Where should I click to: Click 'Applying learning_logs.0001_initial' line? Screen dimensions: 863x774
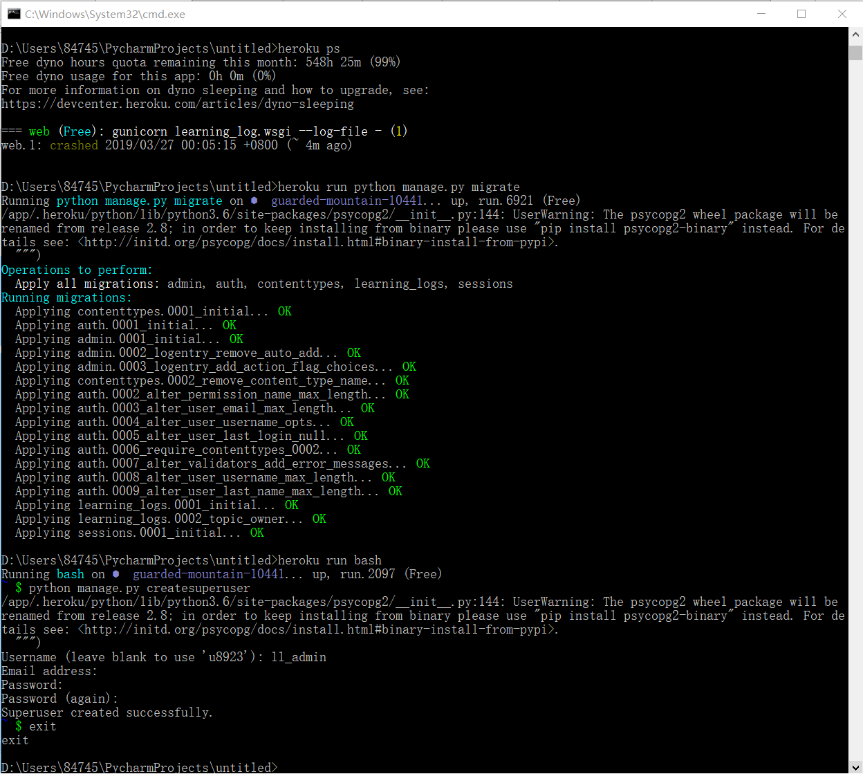[157, 505]
